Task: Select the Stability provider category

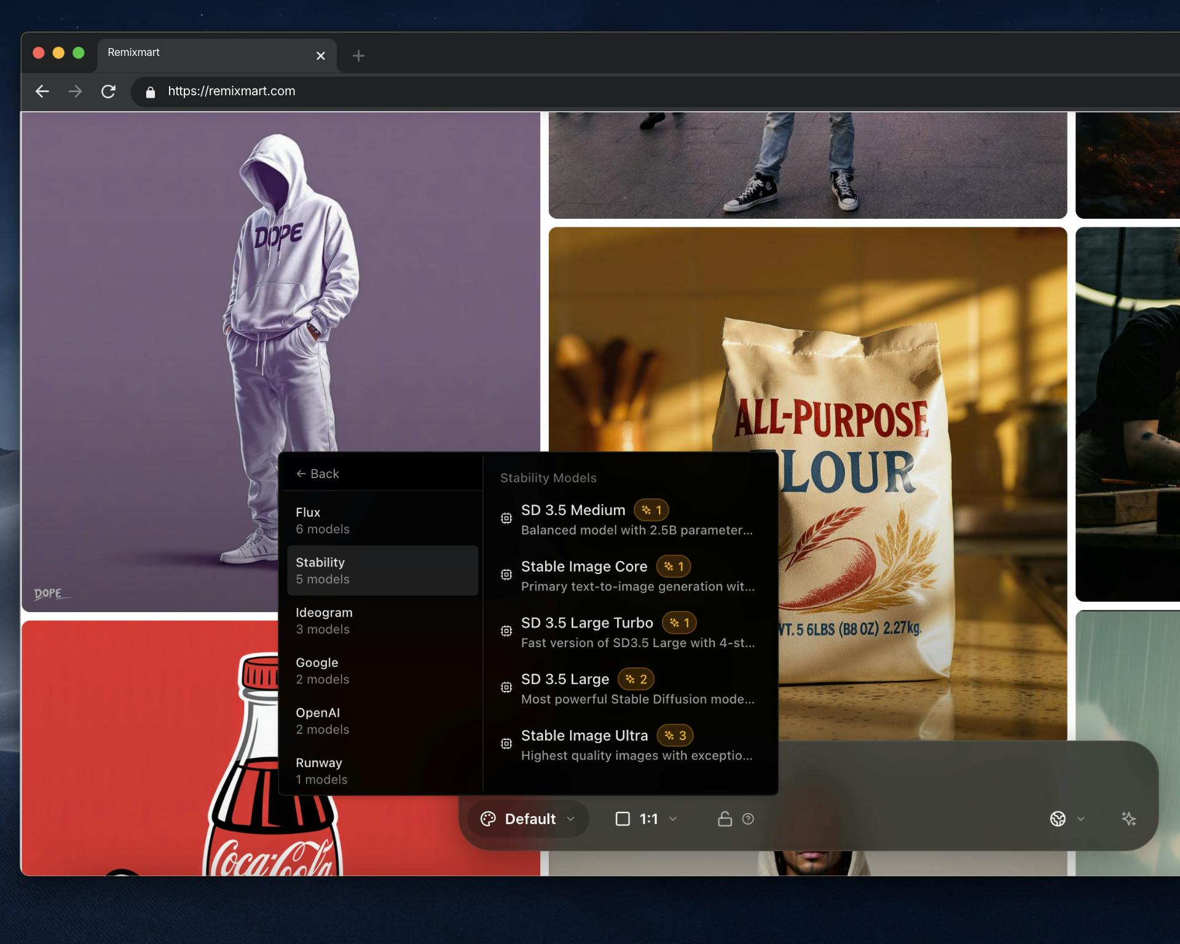Action: click(x=382, y=570)
